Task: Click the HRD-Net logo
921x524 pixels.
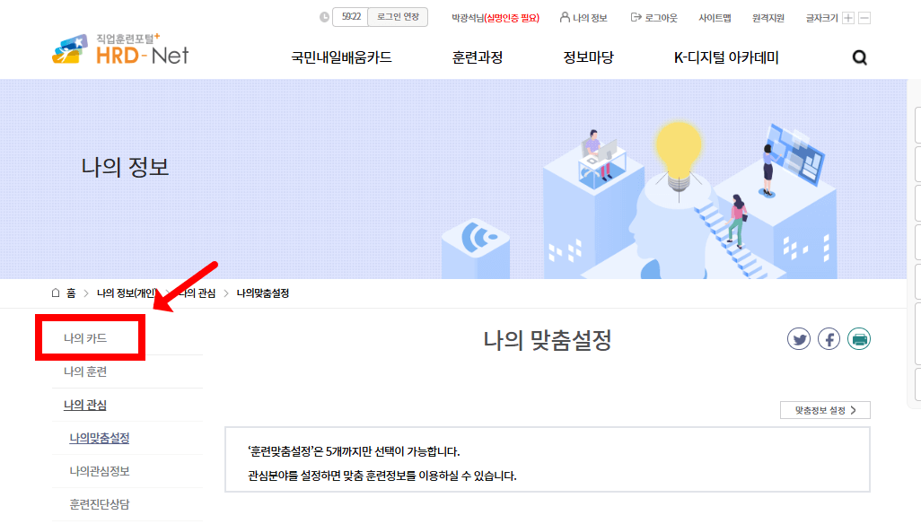Action: (x=120, y=48)
